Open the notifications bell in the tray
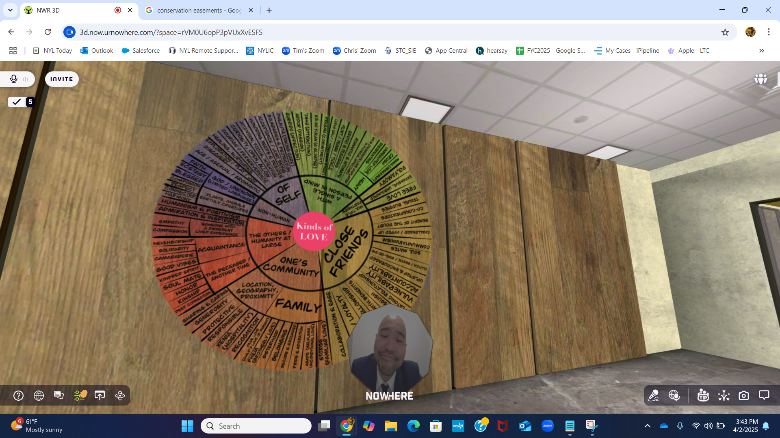 tap(766, 426)
